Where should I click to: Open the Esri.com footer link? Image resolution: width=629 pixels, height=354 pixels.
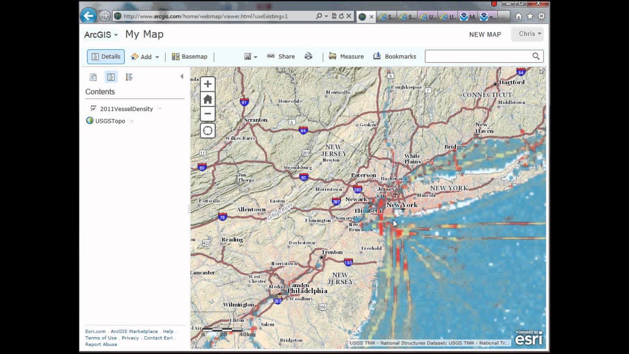click(x=95, y=331)
